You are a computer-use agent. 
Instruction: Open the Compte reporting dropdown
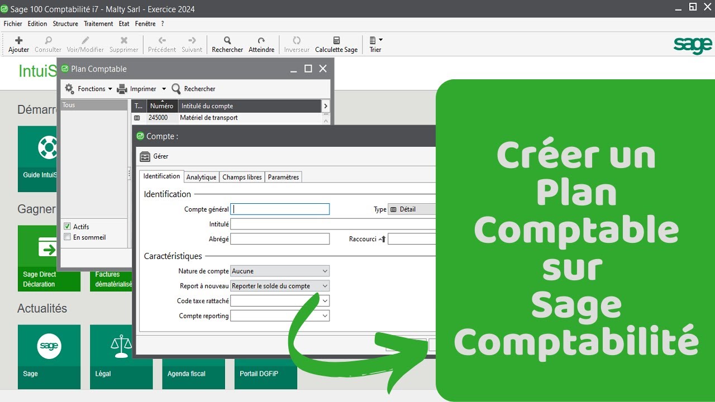tap(280, 316)
